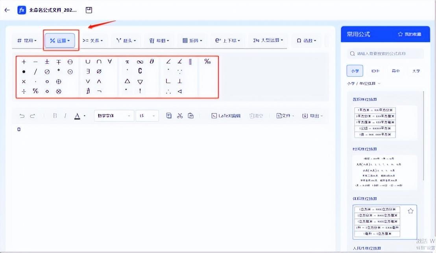The width and height of the screenshot is (436, 253).
Task: Toggle italic formatting
Action: click(x=65, y=116)
